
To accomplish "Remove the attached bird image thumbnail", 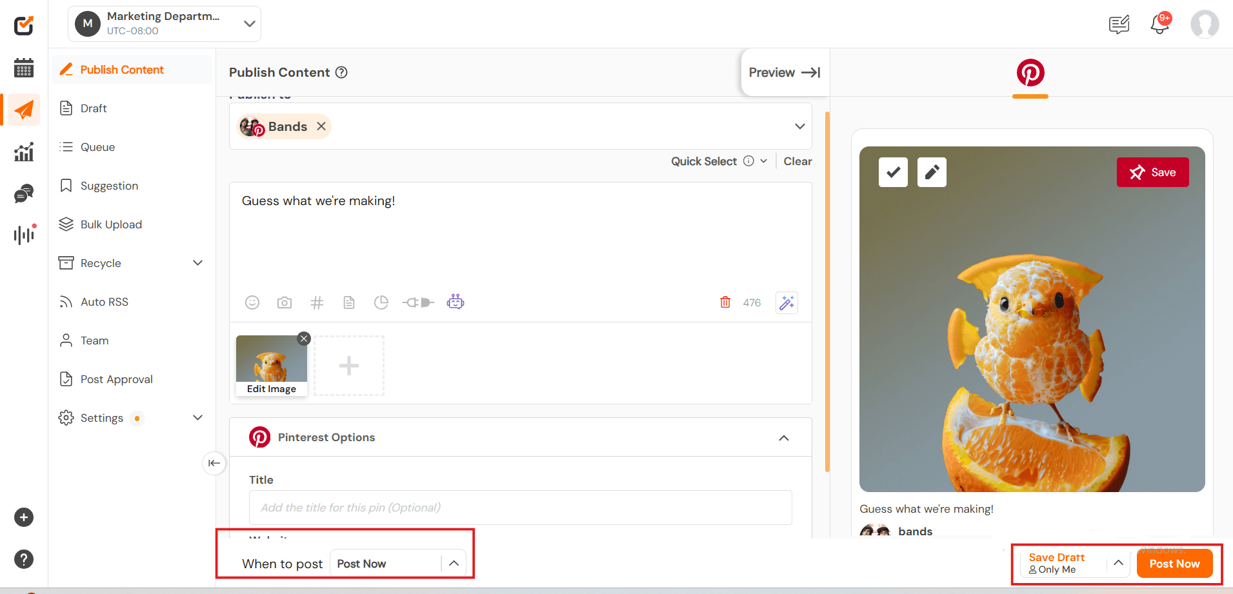I will (304, 339).
